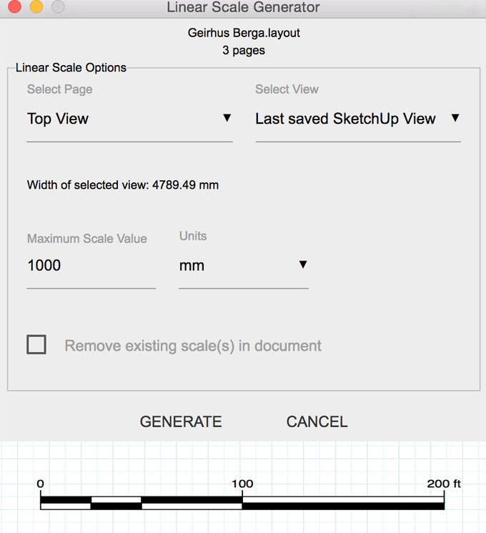Click the "Top View" page selection

tap(58, 119)
